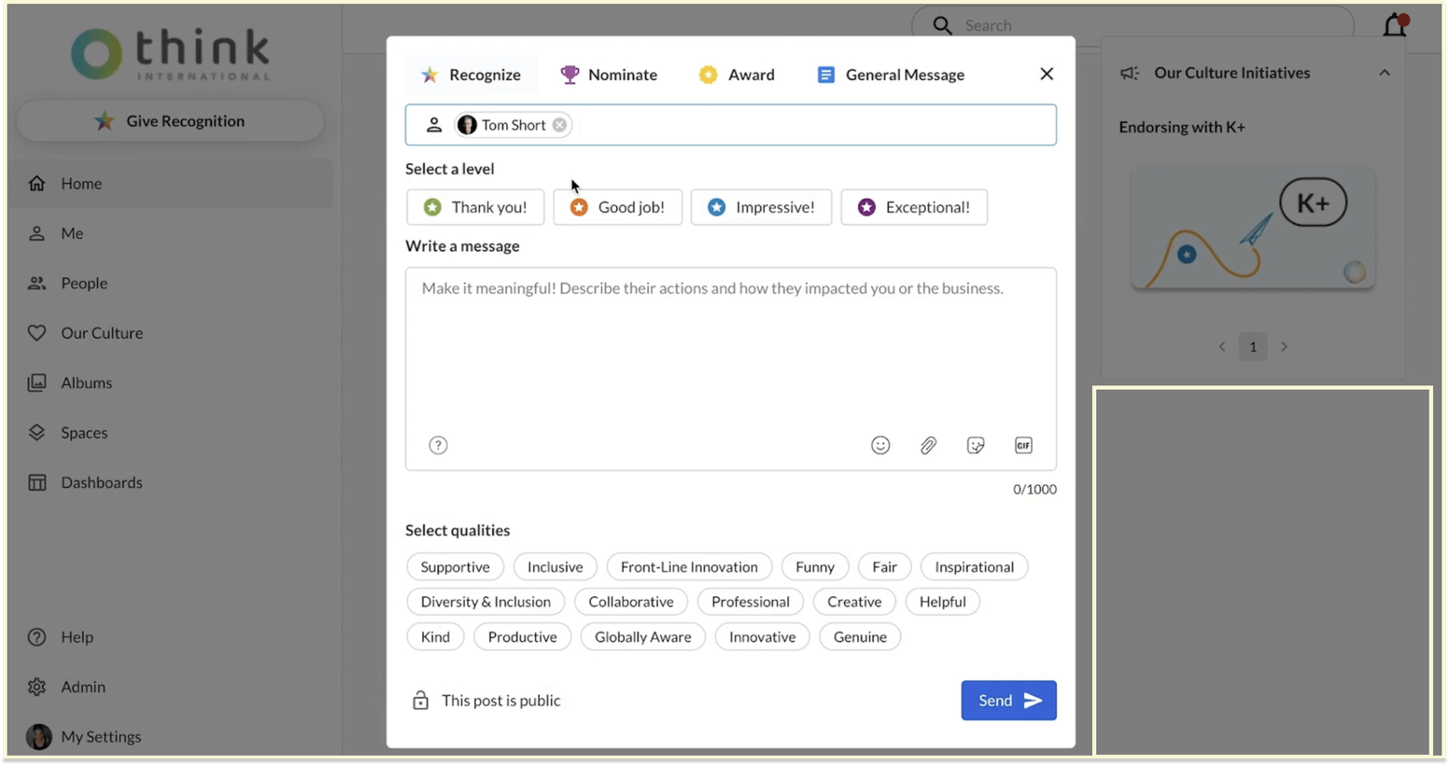This screenshot has width=1449, height=765.
Task: Select the Impressive! level
Action: pos(761,207)
